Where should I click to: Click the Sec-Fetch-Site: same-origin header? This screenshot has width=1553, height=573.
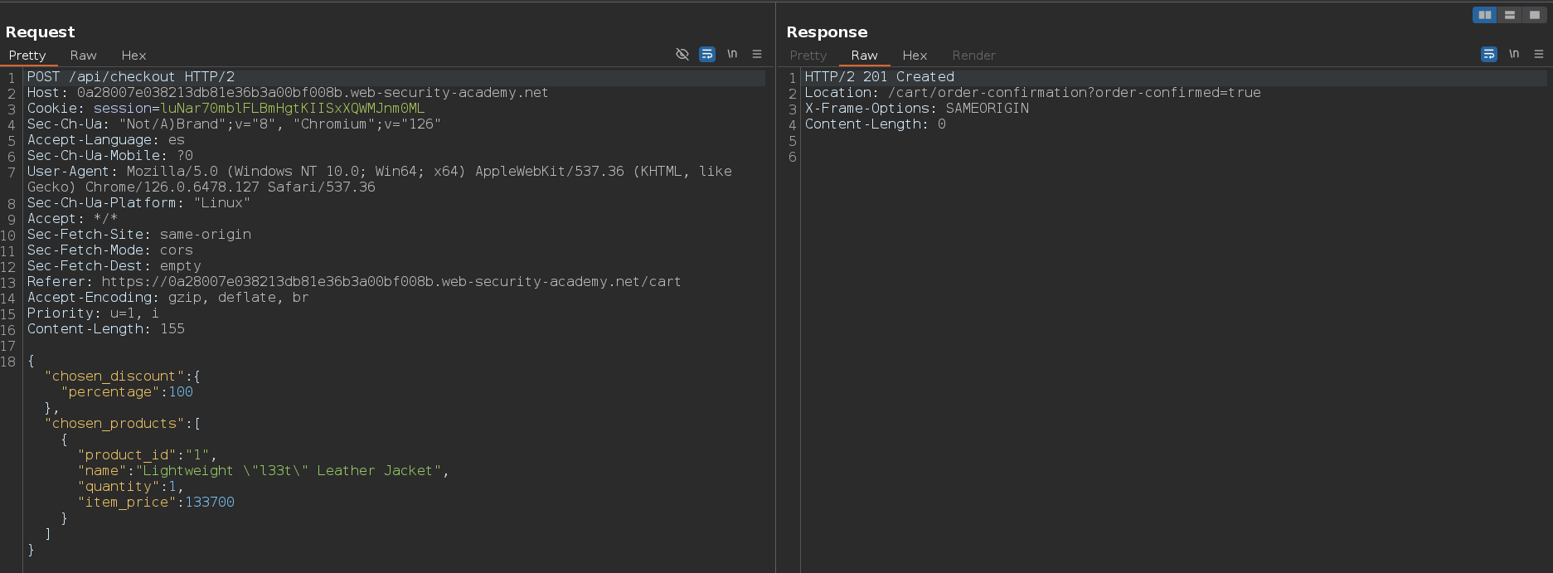pos(139,235)
